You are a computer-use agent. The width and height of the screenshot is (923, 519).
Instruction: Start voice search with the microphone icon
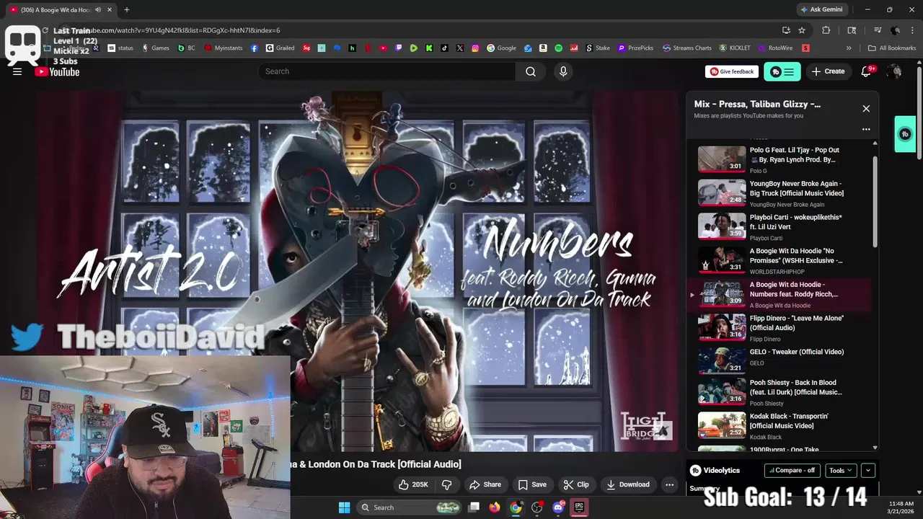(563, 71)
